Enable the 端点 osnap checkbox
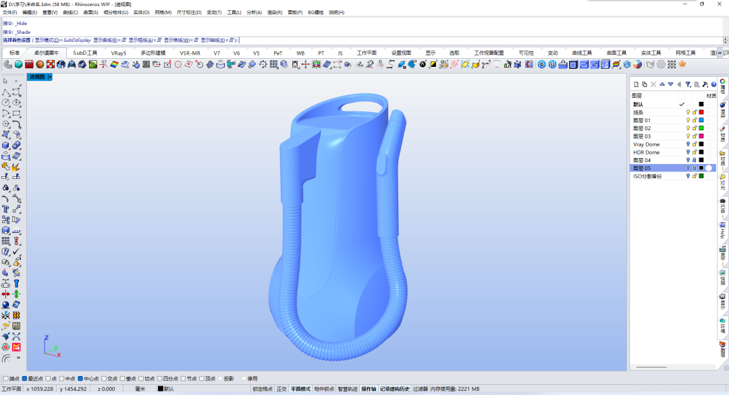Viewport: 729px width, 395px height. click(6, 379)
